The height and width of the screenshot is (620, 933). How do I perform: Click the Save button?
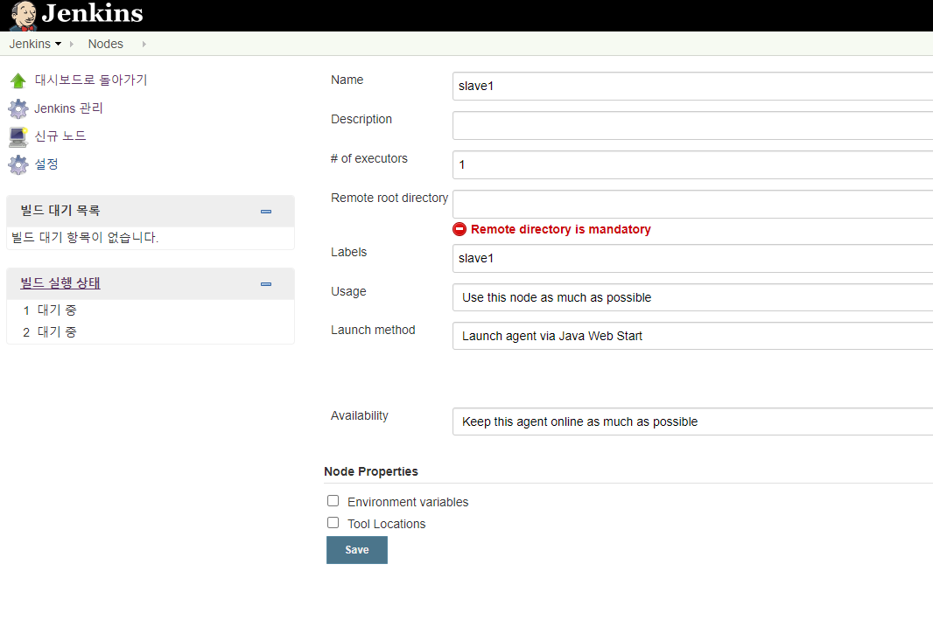coord(357,550)
